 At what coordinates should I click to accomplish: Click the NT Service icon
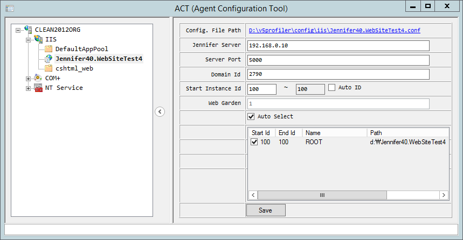coord(38,88)
